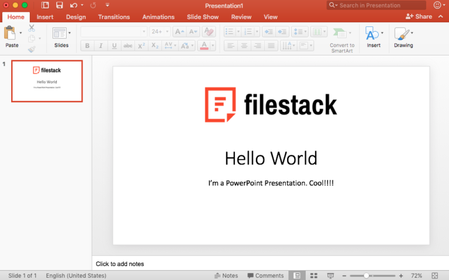449x280 pixels.
Task: Click the Cut scissors icon
Action: [x=32, y=27]
